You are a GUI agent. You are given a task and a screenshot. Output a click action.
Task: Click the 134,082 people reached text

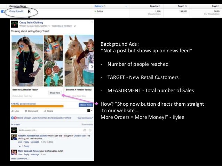coord(23,104)
